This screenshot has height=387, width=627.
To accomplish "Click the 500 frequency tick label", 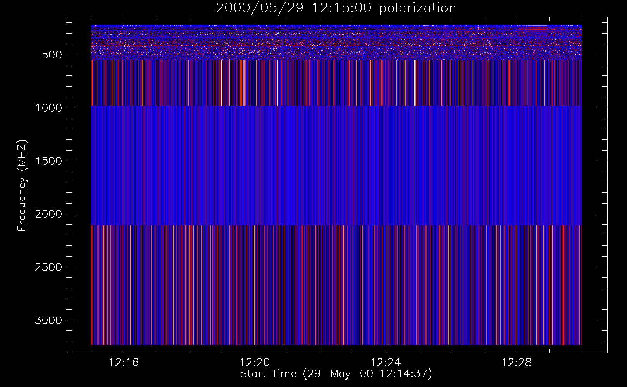I will coord(52,55).
